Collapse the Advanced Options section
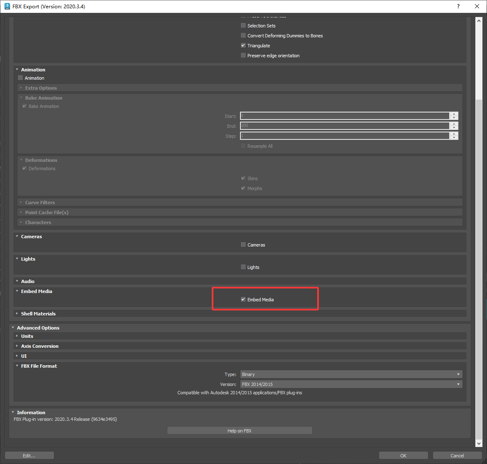 (13, 327)
